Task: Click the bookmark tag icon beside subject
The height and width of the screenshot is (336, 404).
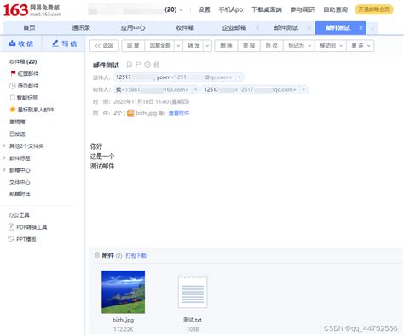Action: (x=130, y=65)
